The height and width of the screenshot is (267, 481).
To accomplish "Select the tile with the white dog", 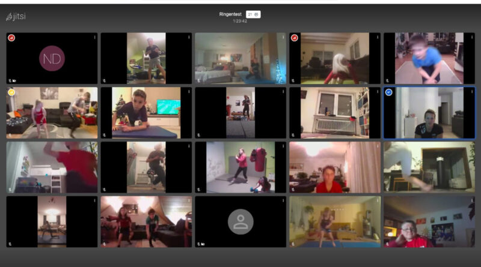I will click(x=335, y=58).
